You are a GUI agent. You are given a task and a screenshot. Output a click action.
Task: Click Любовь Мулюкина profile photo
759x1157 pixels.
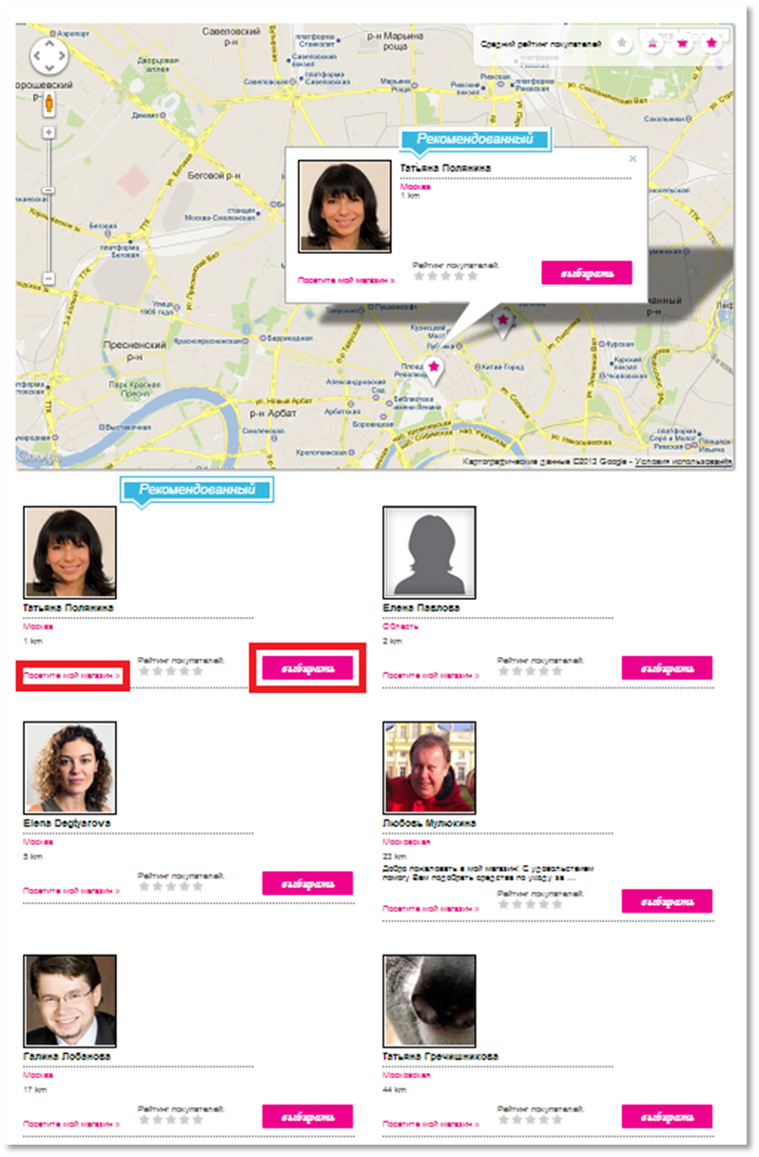click(429, 767)
